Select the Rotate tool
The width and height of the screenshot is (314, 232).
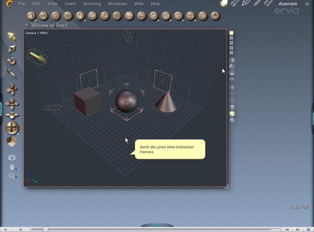[x=11, y=61]
